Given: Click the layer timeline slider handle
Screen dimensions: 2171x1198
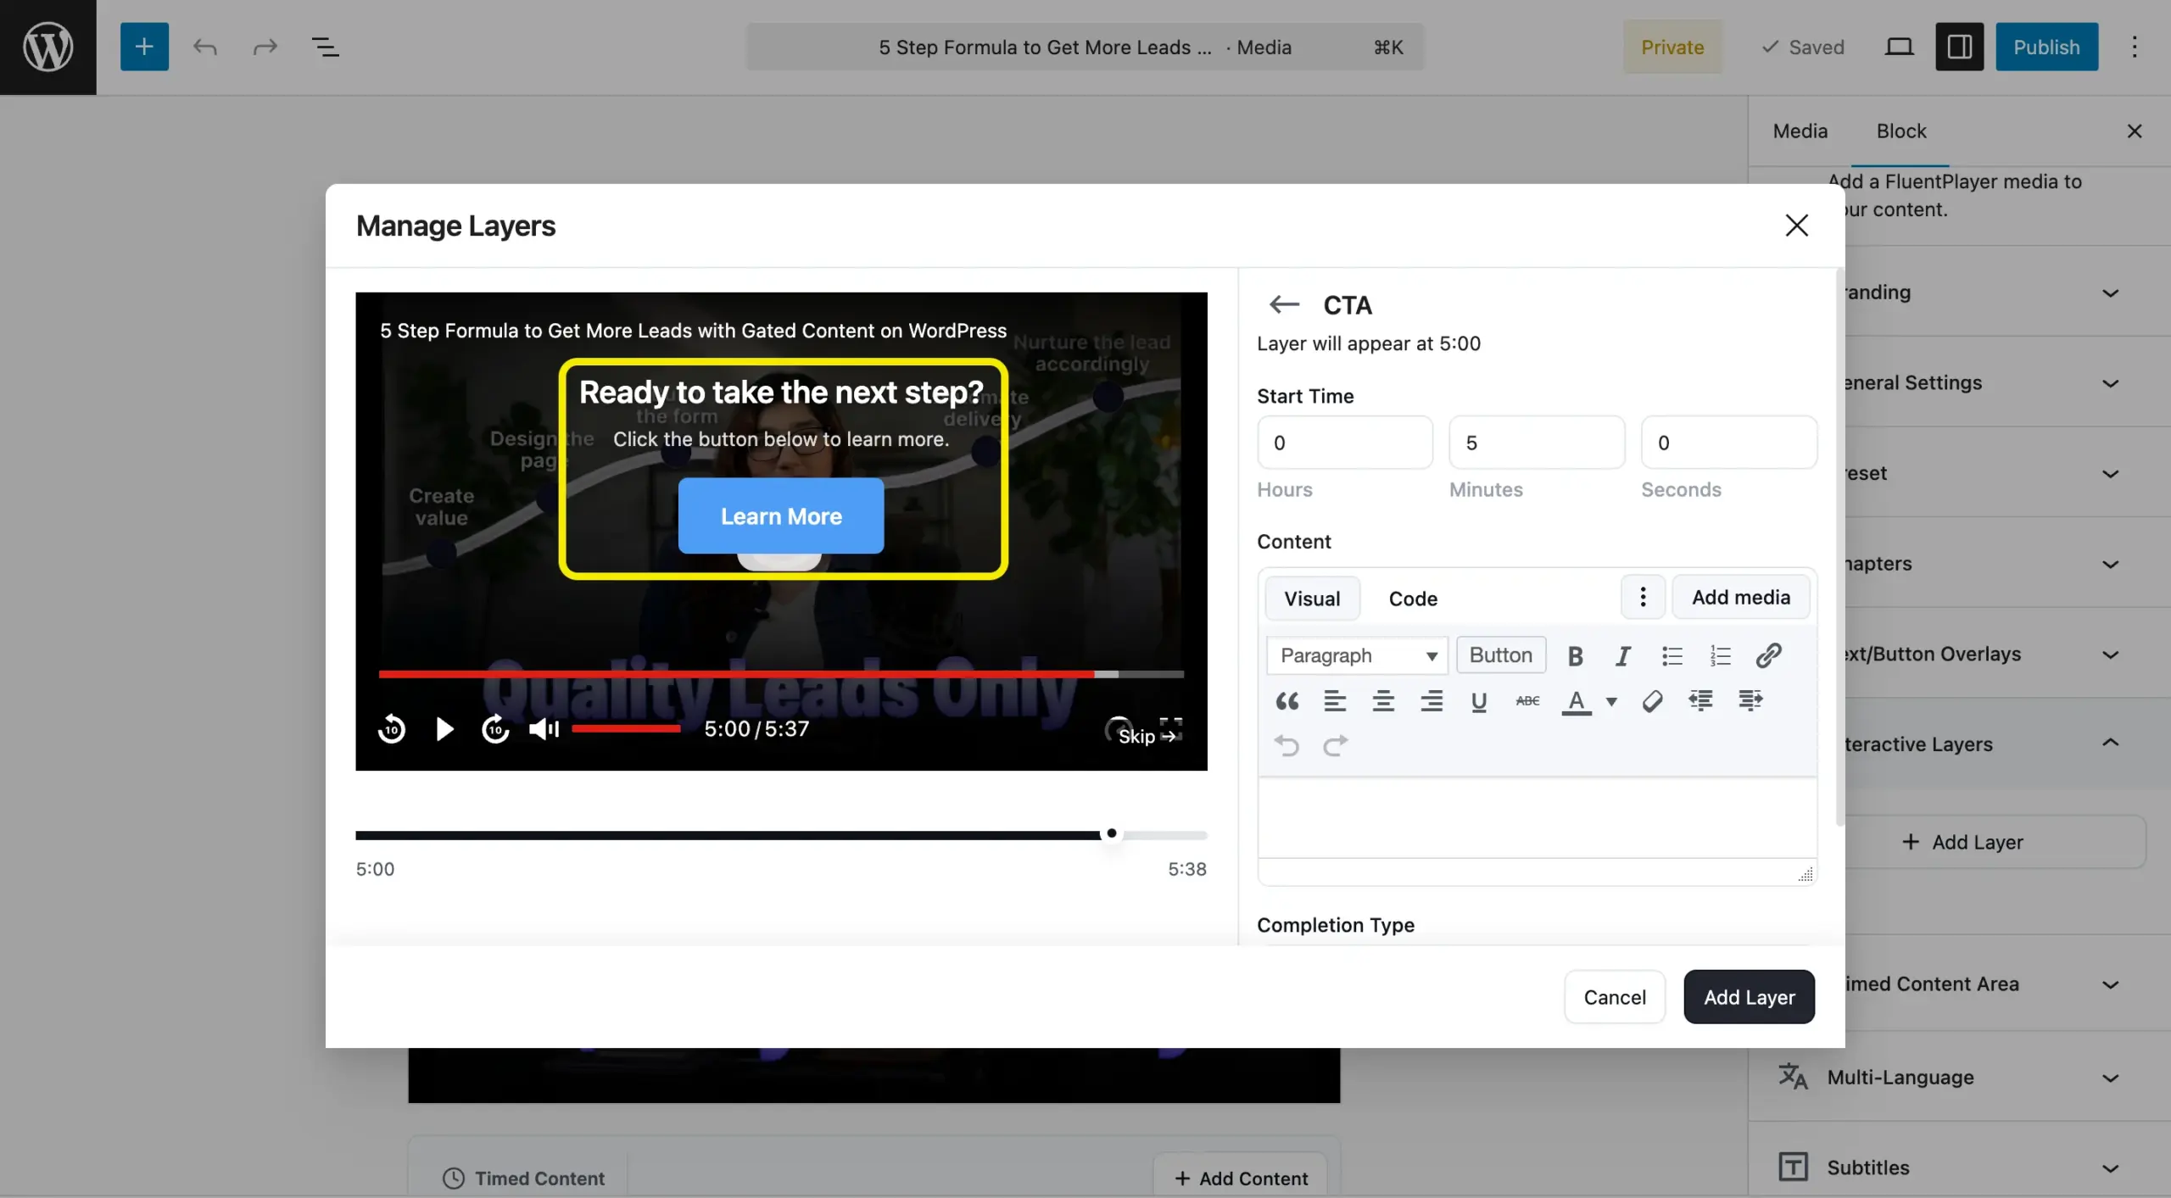Looking at the screenshot, I should pyautogui.click(x=1111, y=833).
